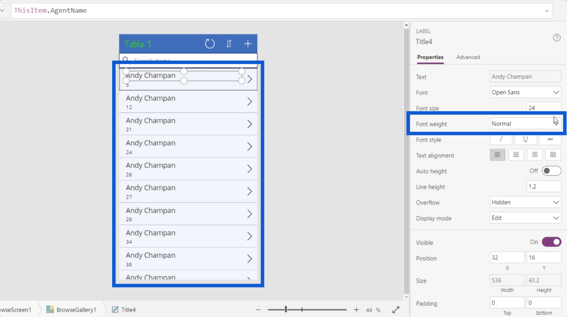The image size is (567, 317).
Task: Click the zoom in plus icon
Action: [x=356, y=310]
